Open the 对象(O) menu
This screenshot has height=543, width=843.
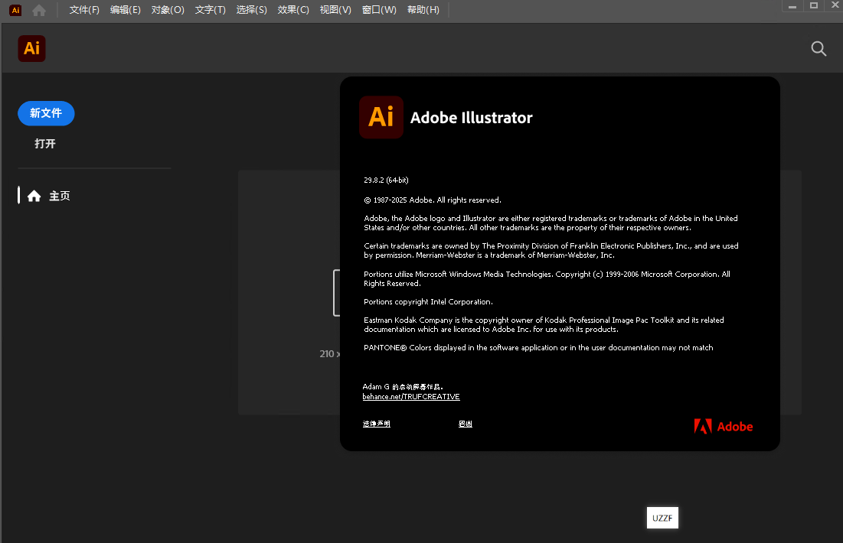tap(168, 10)
